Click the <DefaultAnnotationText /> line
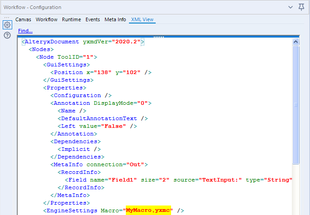310x215 pixels. point(103,118)
